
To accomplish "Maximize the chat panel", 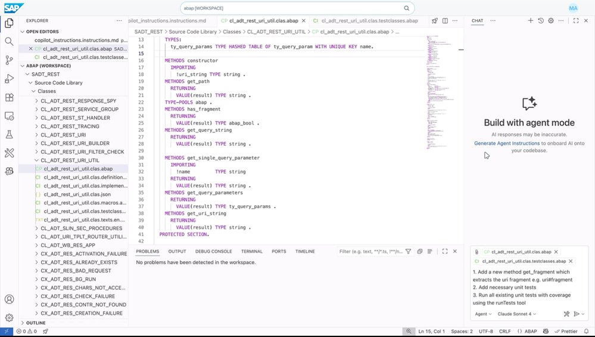I will (576, 20).
